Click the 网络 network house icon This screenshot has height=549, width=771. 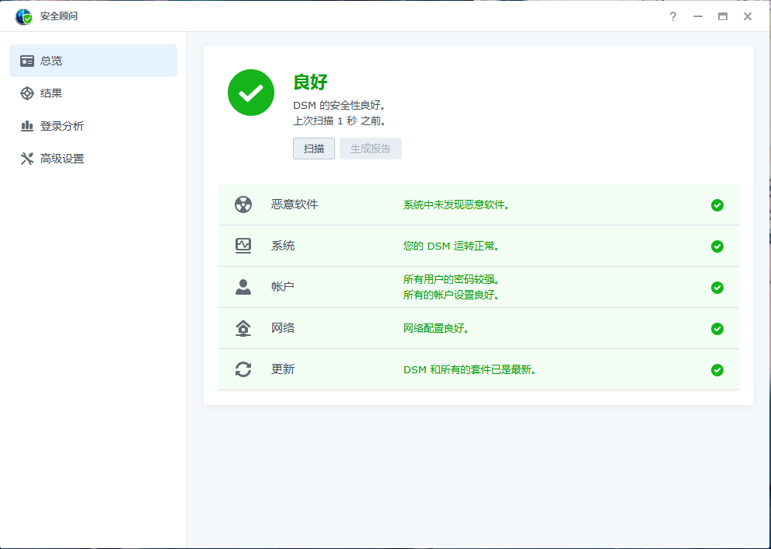coord(243,328)
